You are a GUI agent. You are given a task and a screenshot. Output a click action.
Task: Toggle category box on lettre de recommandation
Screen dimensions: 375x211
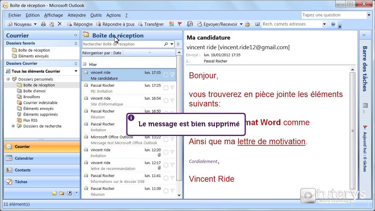pos(166,165)
